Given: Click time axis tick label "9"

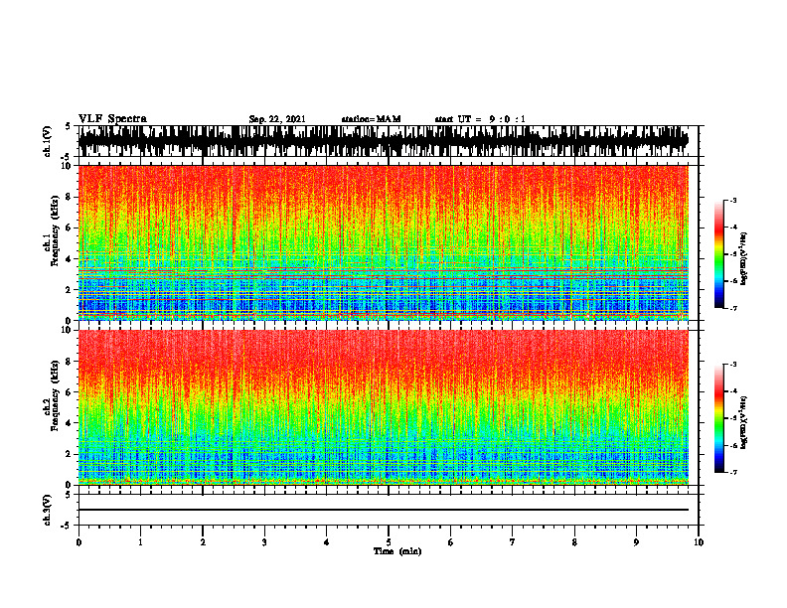Looking at the screenshot, I should click(636, 542).
